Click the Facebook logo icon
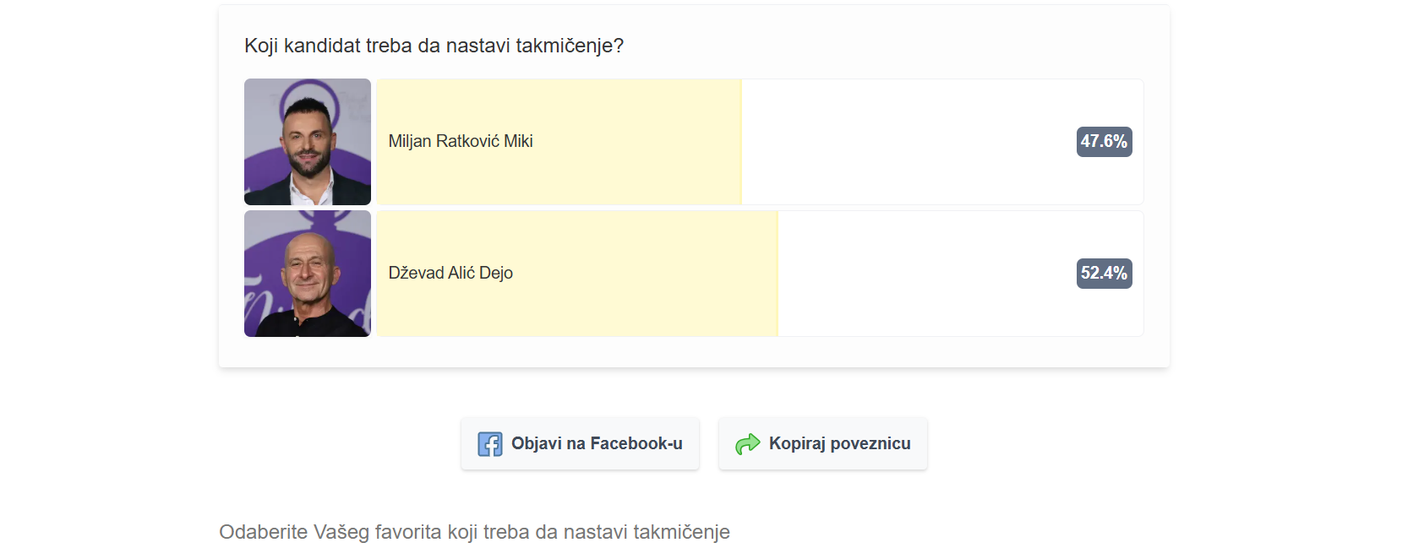The image size is (1408, 559). [491, 442]
